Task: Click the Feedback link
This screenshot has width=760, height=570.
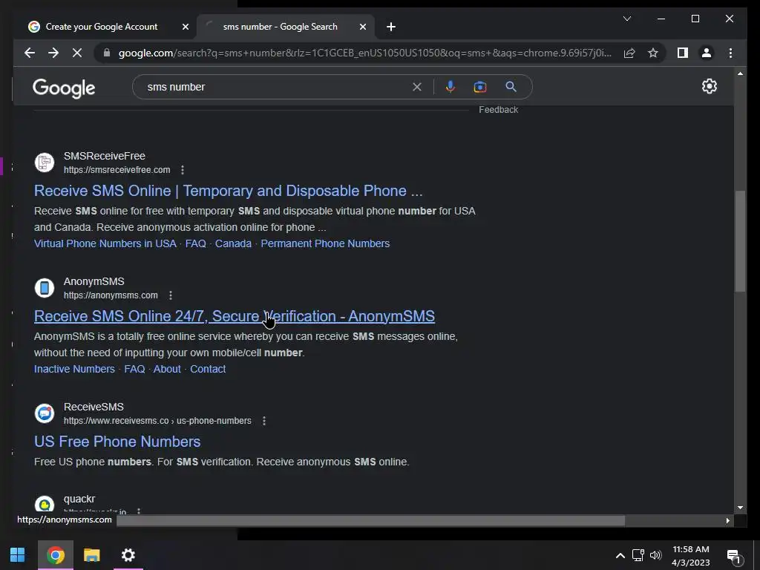Action: click(x=498, y=110)
